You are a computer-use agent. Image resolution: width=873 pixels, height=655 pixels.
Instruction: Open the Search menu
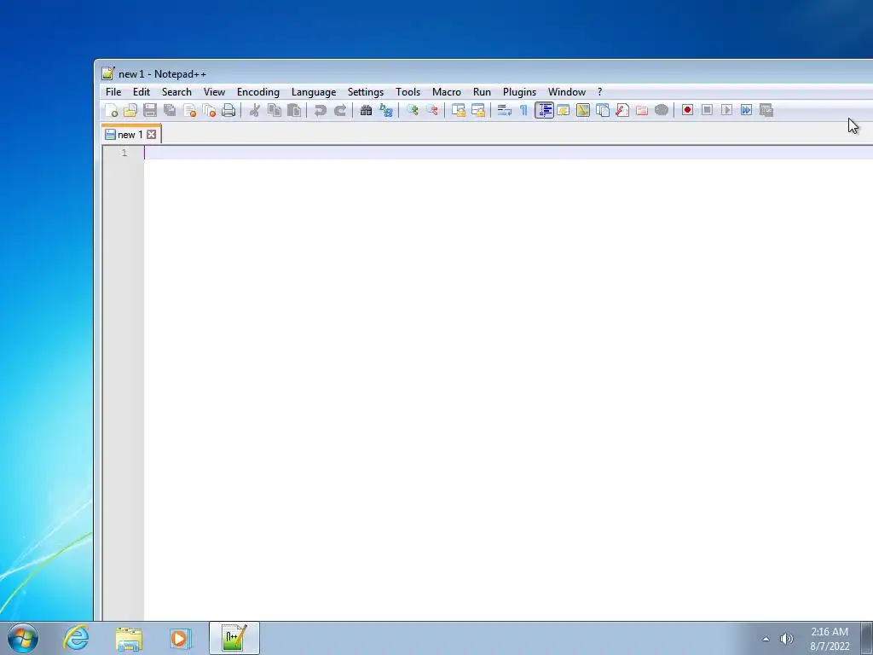[x=176, y=92]
